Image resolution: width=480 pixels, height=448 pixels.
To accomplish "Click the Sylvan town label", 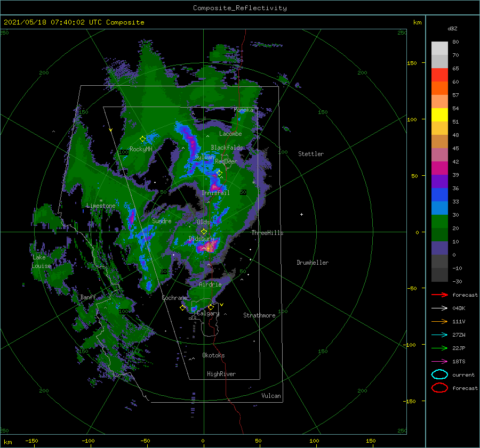I will click(x=204, y=157).
